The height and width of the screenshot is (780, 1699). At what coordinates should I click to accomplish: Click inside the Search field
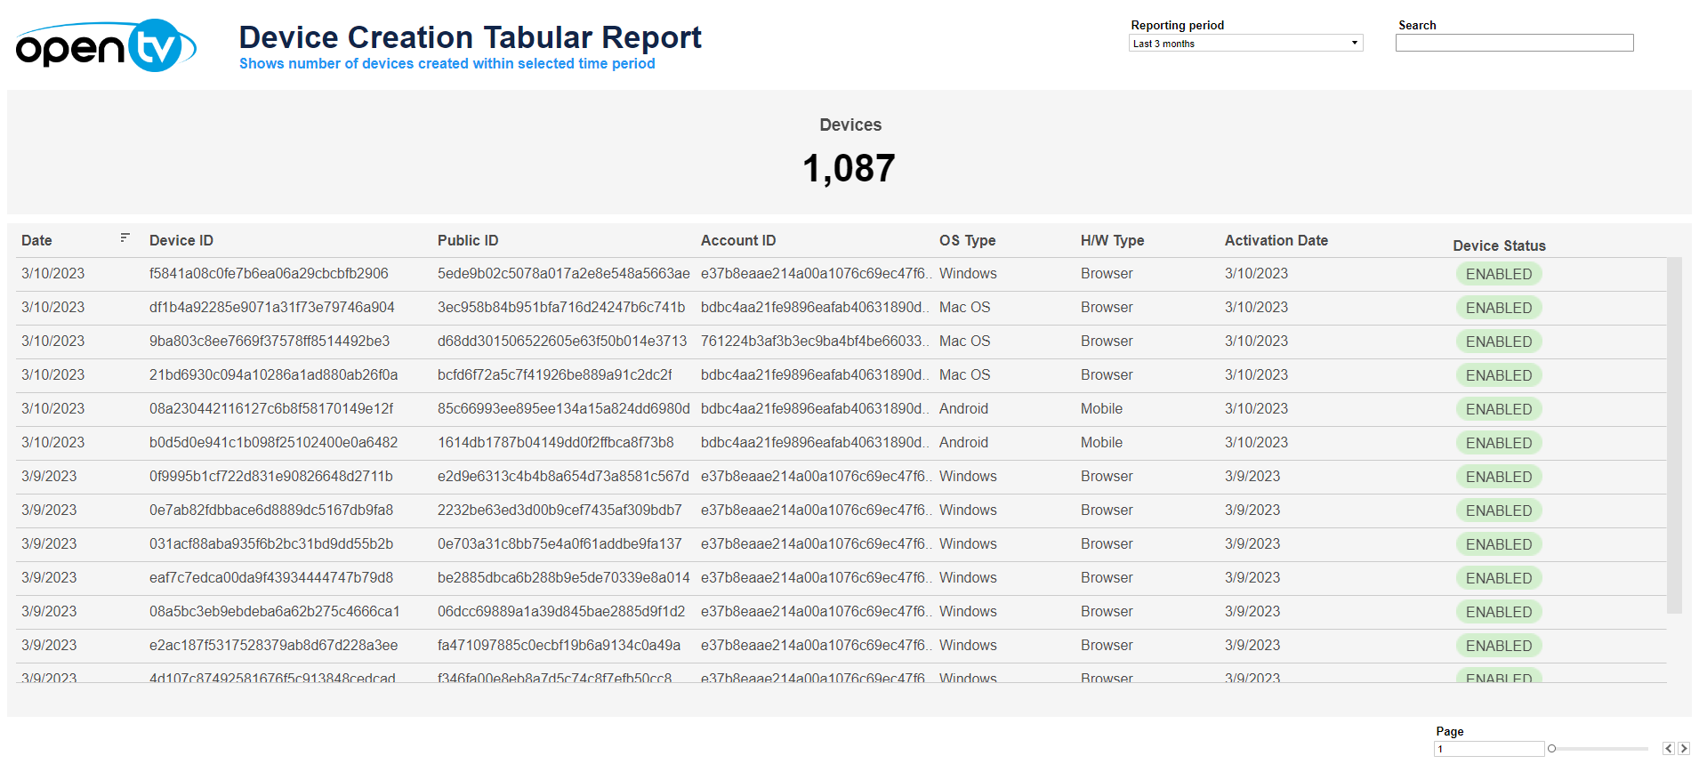pyautogui.click(x=1513, y=44)
